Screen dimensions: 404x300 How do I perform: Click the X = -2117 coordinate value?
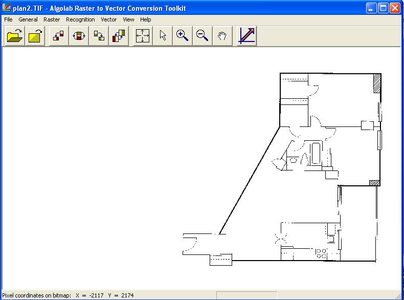(x=89, y=295)
